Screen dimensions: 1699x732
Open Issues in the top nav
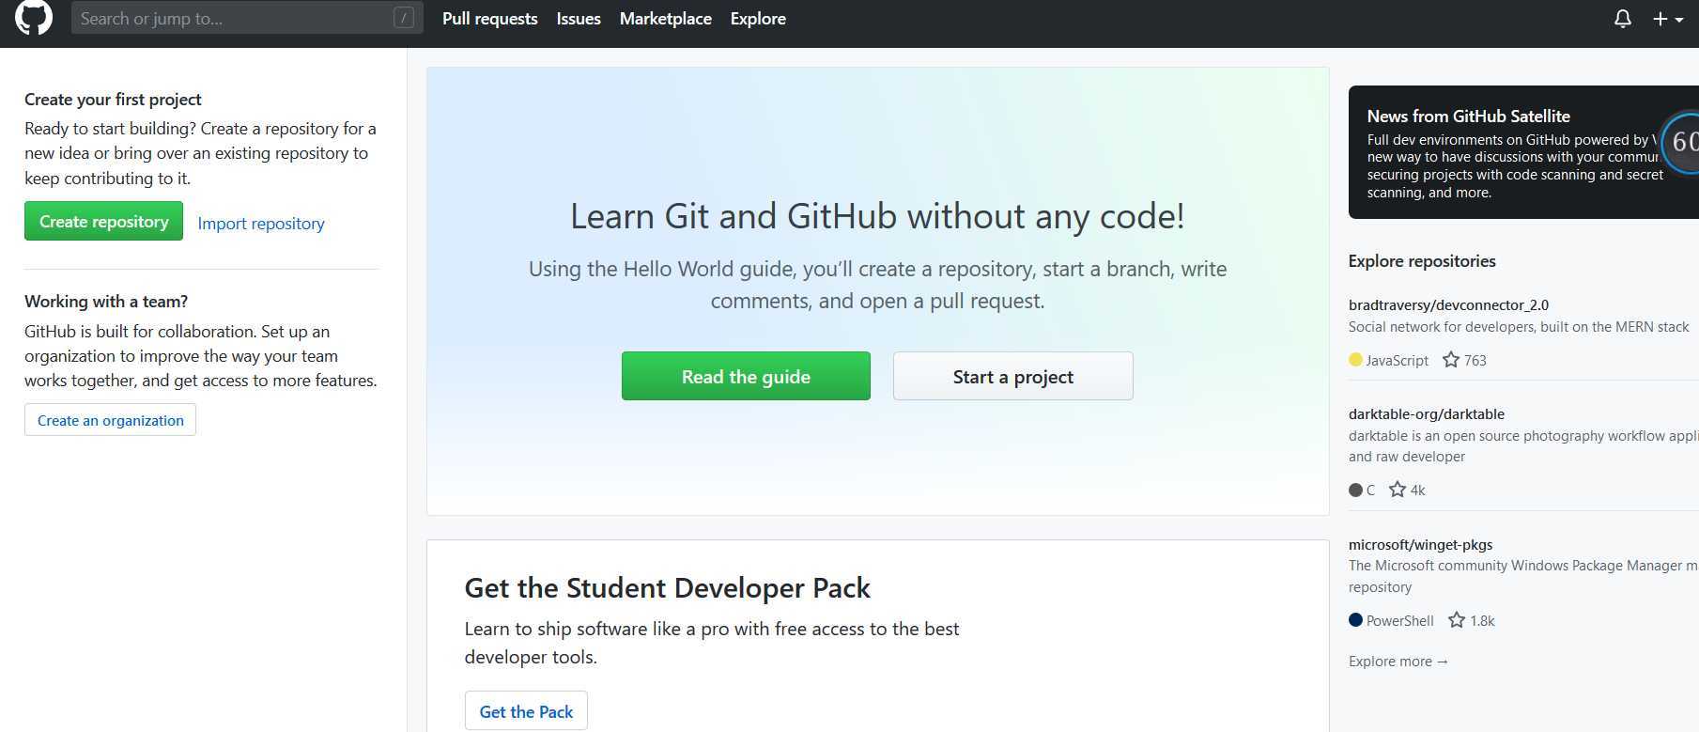coord(579,19)
